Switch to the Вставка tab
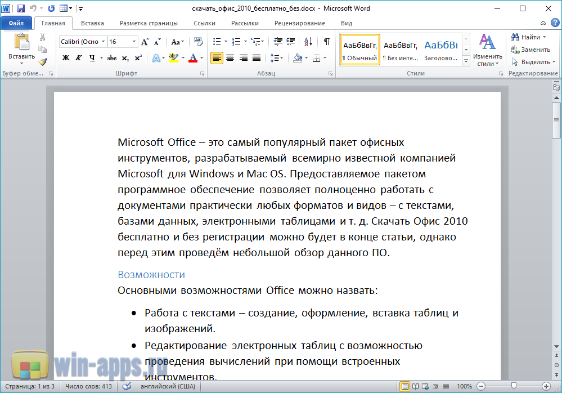Image resolution: width=562 pixels, height=393 pixels. point(92,23)
